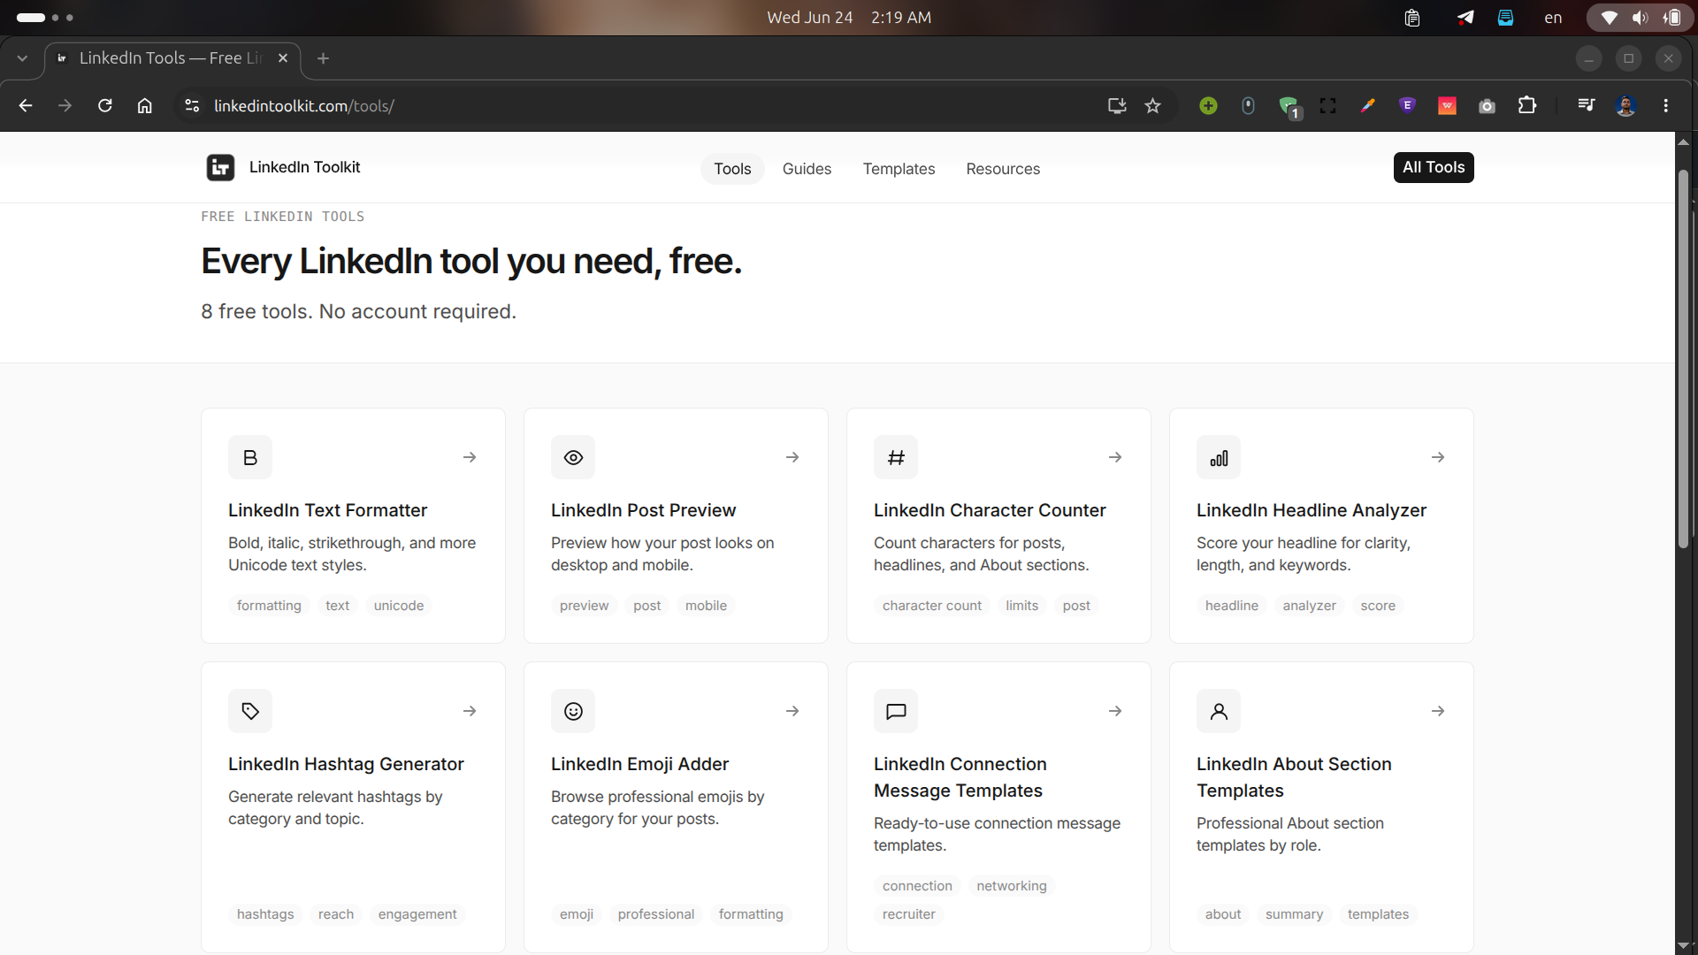The height and width of the screenshot is (955, 1698).
Task: Click the bar chart icon on Headline Analyzer card
Action: pos(1219,457)
